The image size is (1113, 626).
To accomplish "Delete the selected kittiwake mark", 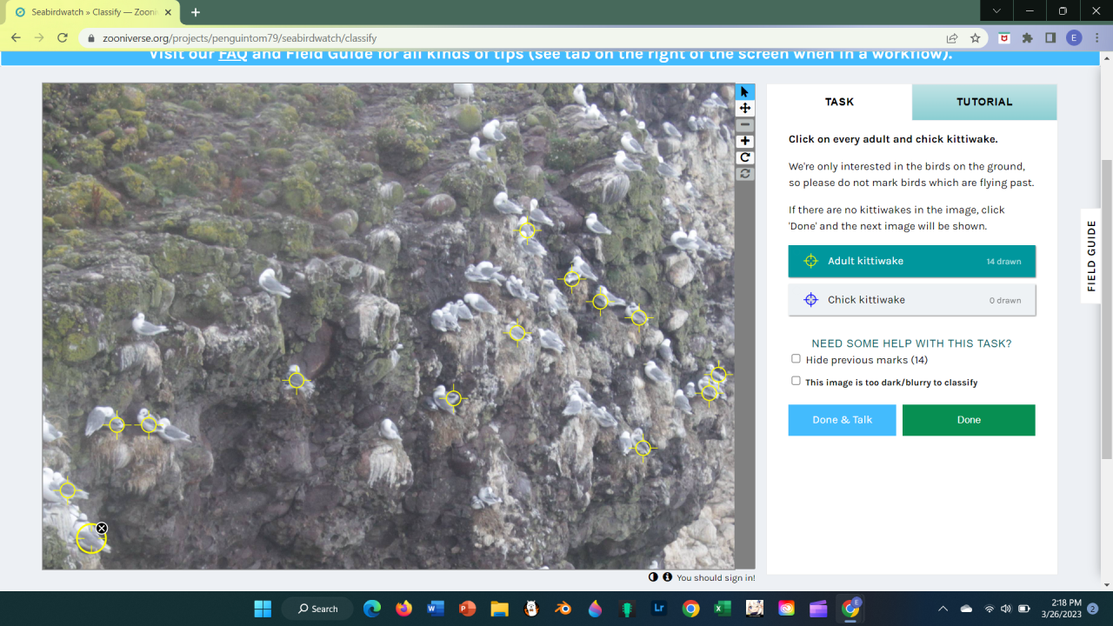I will [x=102, y=529].
